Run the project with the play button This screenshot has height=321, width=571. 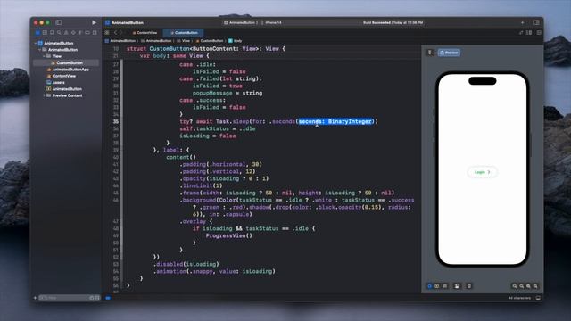94,22
